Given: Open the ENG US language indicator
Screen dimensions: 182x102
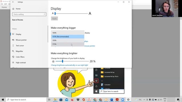Looking at the screenshot, I should [165, 99].
